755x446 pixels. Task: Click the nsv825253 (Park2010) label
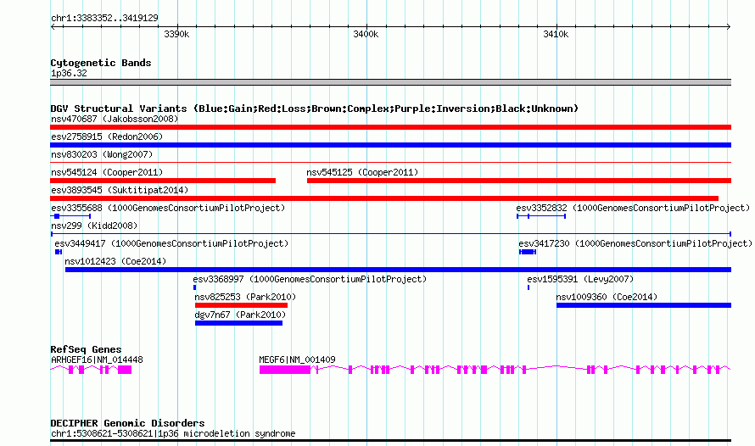(245, 297)
